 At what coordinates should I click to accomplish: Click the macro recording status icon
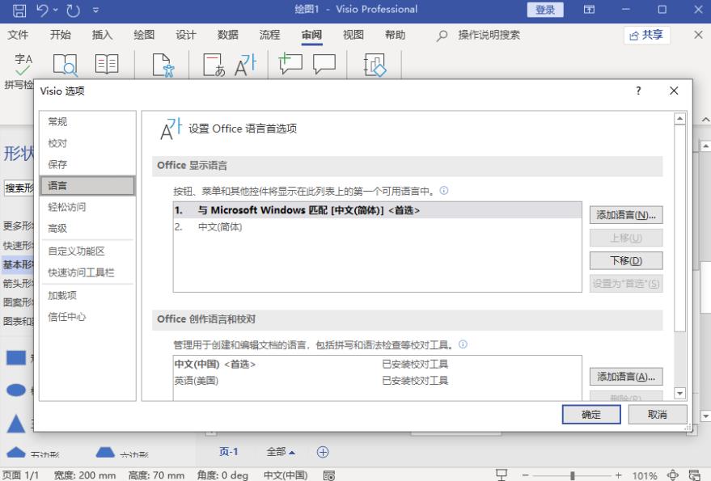point(329,475)
